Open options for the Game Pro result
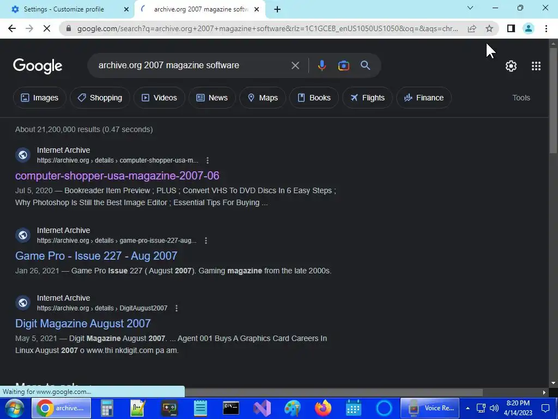The width and height of the screenshot is (558, 419). (x=205, y=241)
